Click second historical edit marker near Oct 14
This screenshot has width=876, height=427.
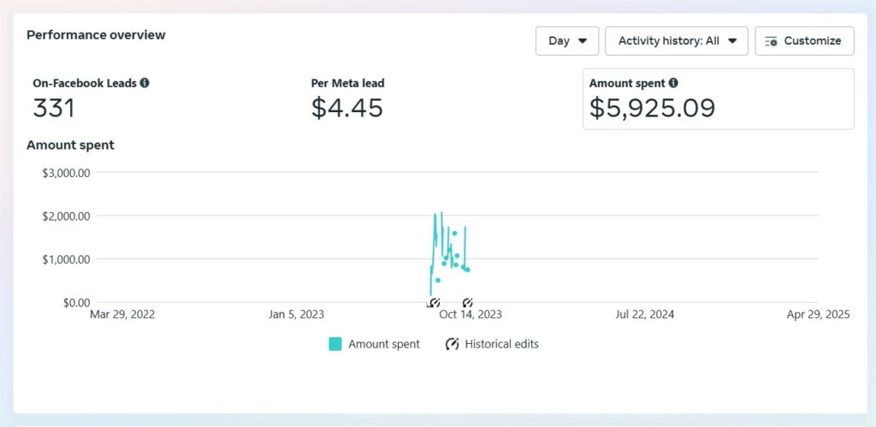click(x=468, y=303)
